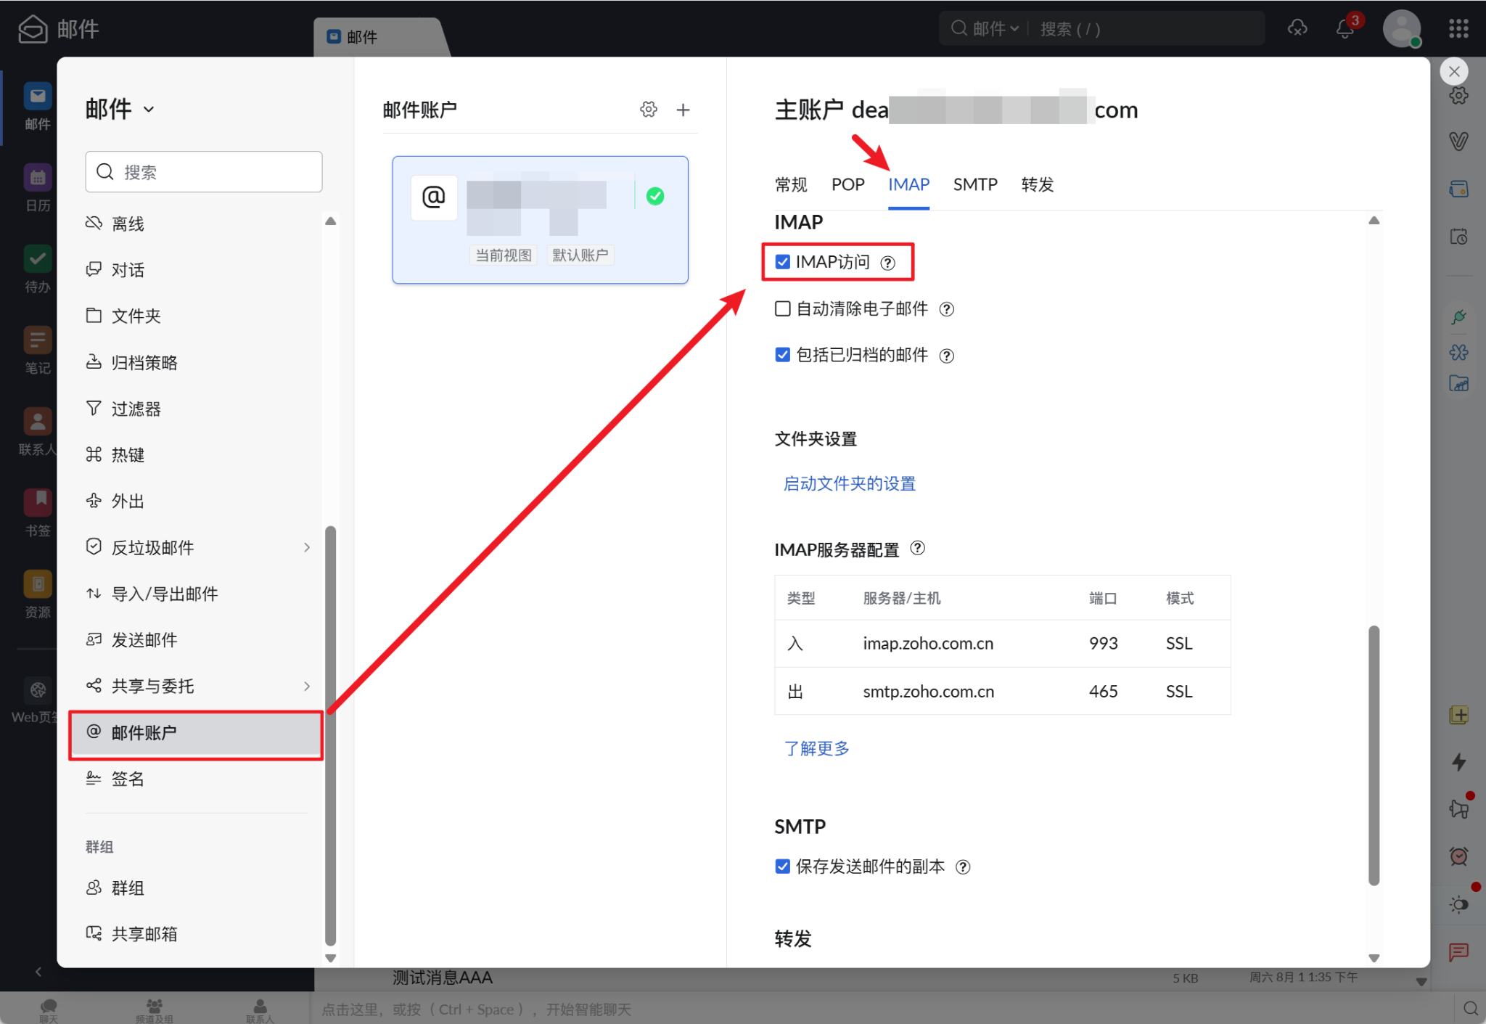Click the user profile avatar
Image resolution: width=1486 pixels, height=1024 pixels.
pos(1401,29)
